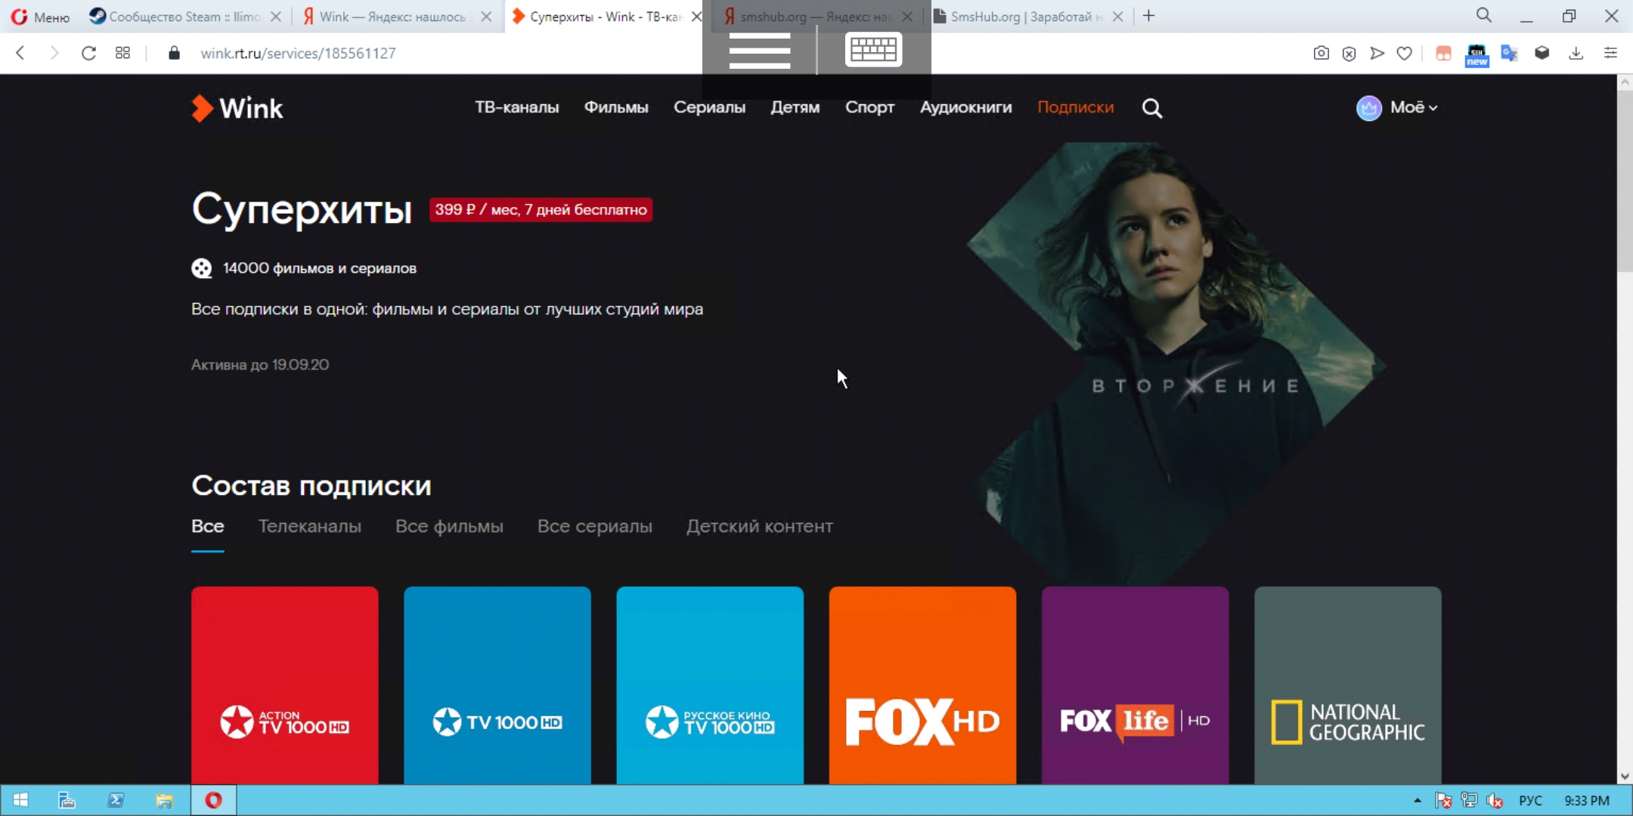Open the ТВ-каналы section

[x=517, y=107]
